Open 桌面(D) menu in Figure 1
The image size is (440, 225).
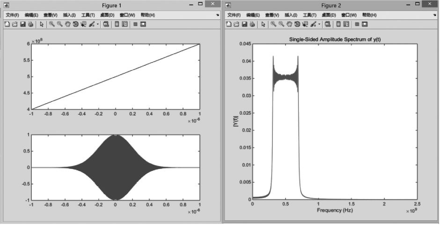[x=107, y=15]
